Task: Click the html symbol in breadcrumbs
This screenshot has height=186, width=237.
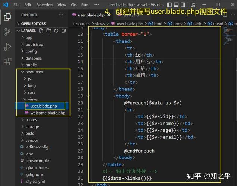Action: click(x=155, y=24)
